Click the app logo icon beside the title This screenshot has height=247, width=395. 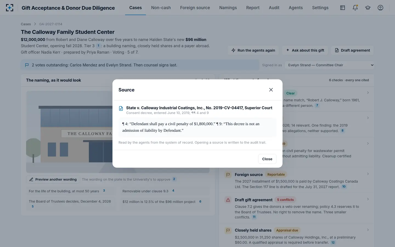(x=10, y=8)
